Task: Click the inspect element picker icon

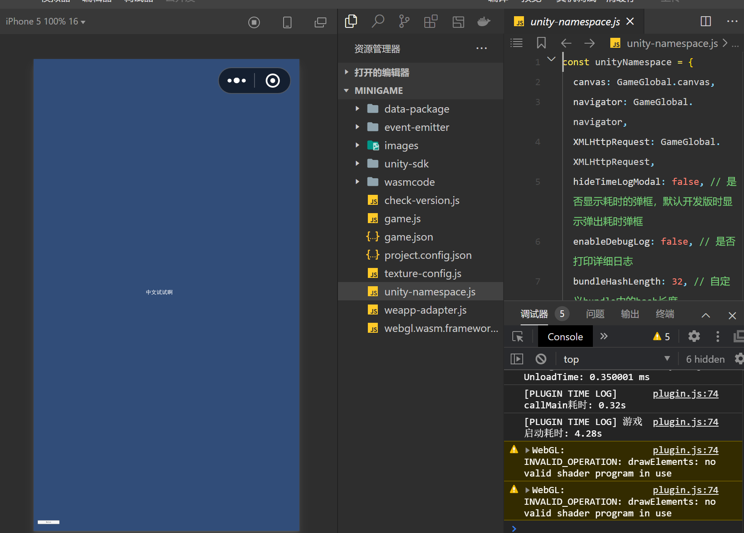Action: (518, 337)
